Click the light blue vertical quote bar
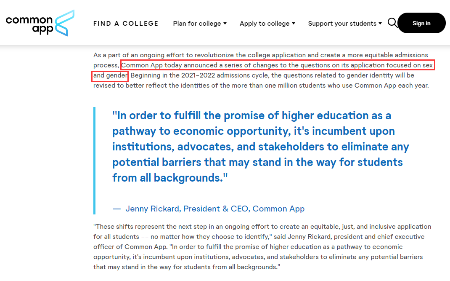 [95, 160]
